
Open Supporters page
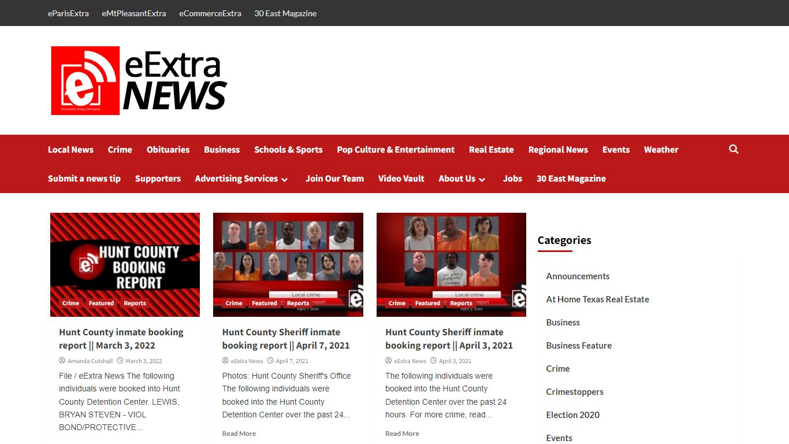click(x=158, y=179)
